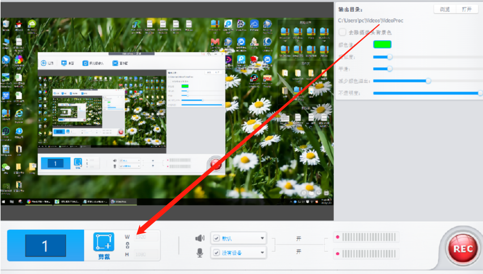The height and width of the screenshot is (274, 483).
Task: Toggle the chain link between W and H
Action: (128, 245)
